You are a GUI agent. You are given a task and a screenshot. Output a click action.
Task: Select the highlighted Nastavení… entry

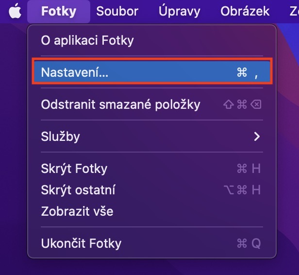click(75, 72)
